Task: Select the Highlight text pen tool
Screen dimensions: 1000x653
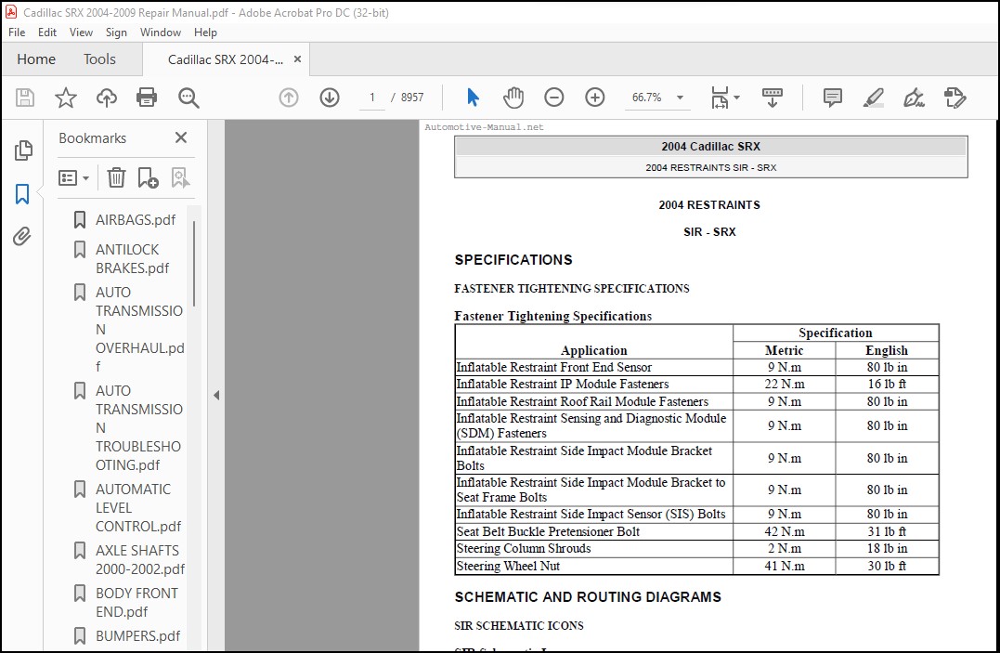Action: (x=873, y=98)
